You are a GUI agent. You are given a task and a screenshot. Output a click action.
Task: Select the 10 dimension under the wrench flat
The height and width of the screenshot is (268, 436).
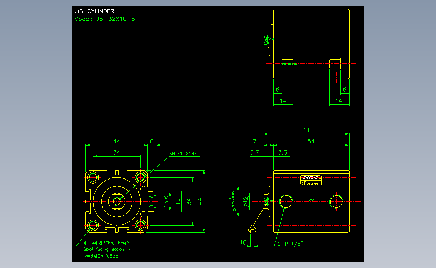pyautogui.click(x=243, y=242)
